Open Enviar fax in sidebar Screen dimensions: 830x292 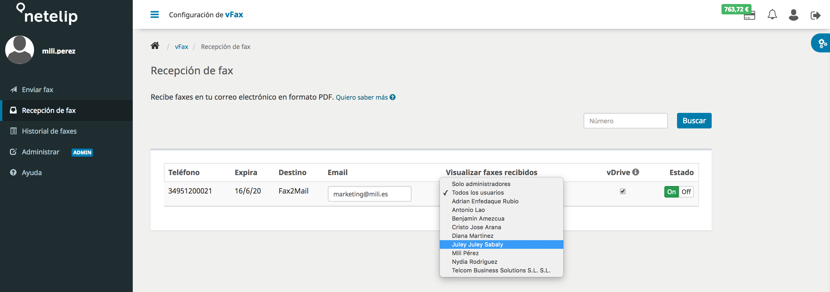(x=66, y=90)
